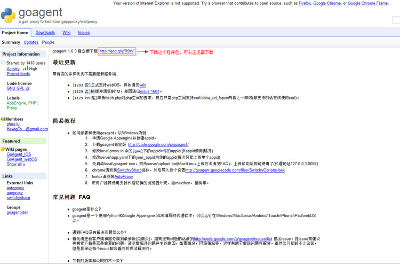This screenshot has height=264, width=400.
Task: Open the goo.gl/pTt0W download link
Action: click(x=117, y=51)
